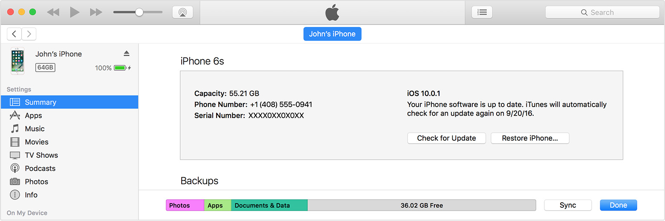
Task: Open the AirPlay output menu
Action: pyautogui.click(x=182, y=12)
